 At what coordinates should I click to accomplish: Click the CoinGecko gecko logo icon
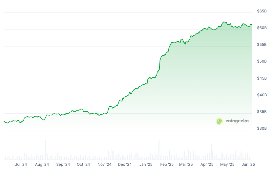pos(220,121)
